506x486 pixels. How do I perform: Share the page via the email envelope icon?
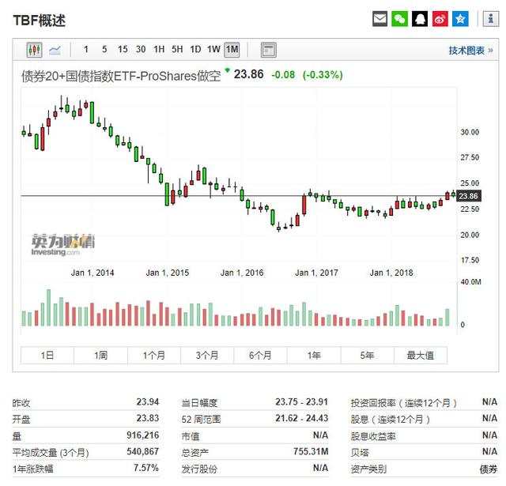(x=379, y=19)
